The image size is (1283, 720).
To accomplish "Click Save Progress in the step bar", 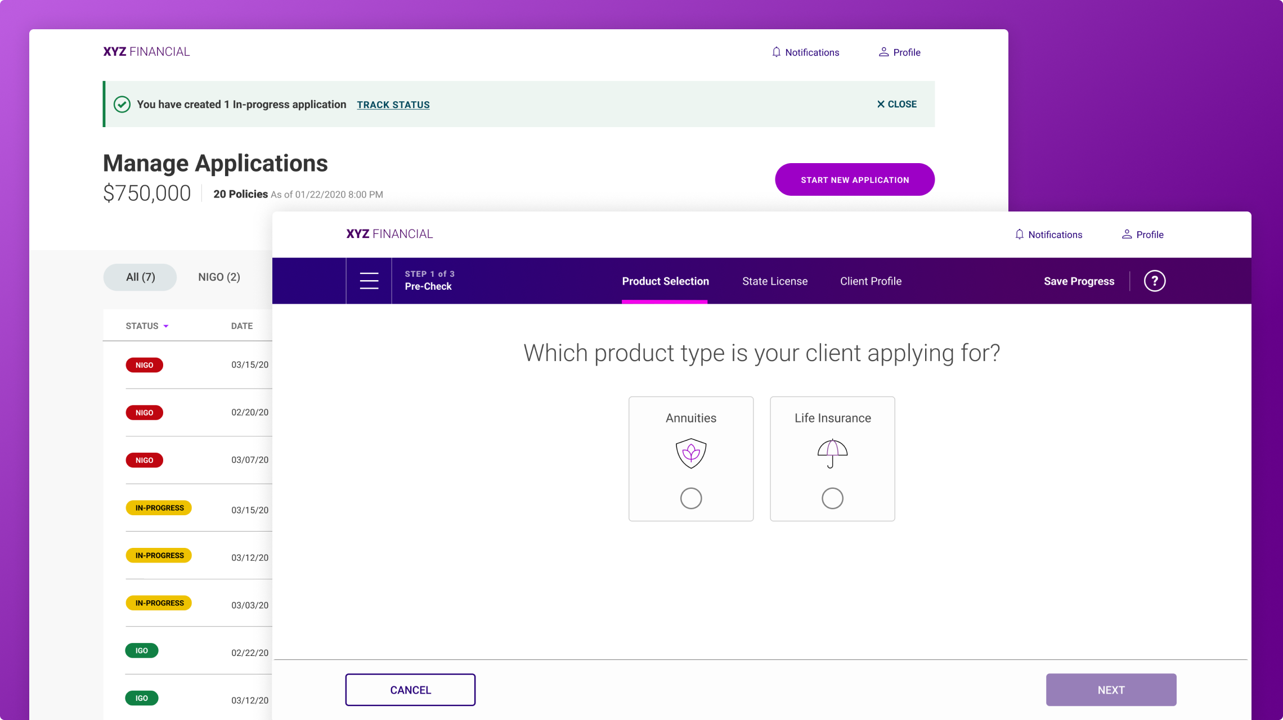I will click(1079, 281).
